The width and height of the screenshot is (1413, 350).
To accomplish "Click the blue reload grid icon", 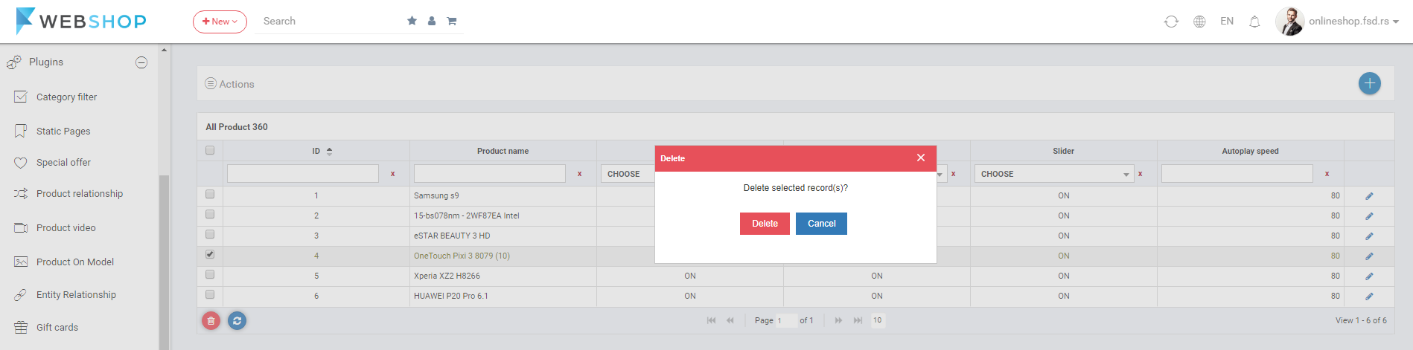I will pyautogui.click(x=237, y=320).
